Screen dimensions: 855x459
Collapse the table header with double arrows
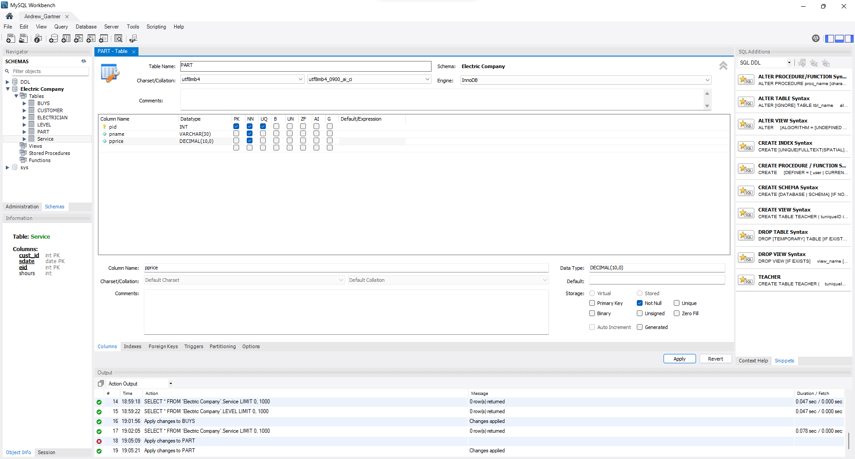coord(723,66)
